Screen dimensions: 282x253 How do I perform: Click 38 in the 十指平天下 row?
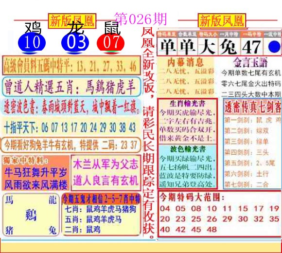point(123,127)
